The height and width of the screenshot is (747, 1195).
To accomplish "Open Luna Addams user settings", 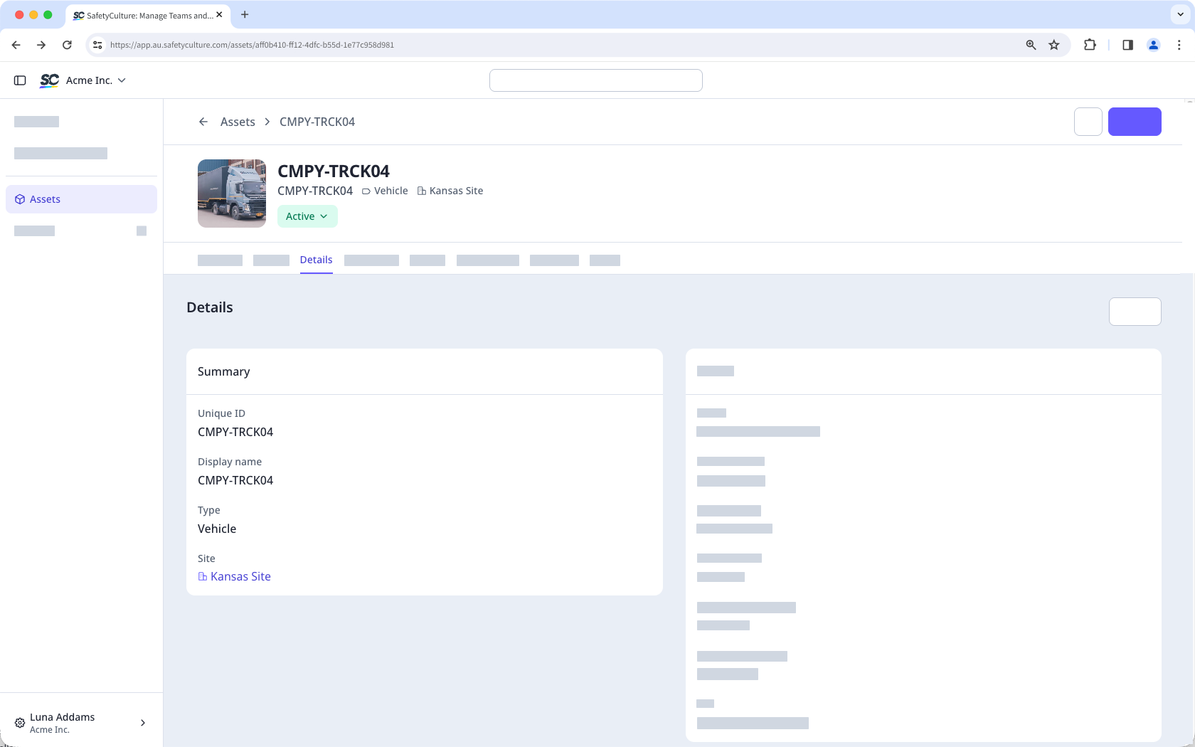I will [81, 723].
